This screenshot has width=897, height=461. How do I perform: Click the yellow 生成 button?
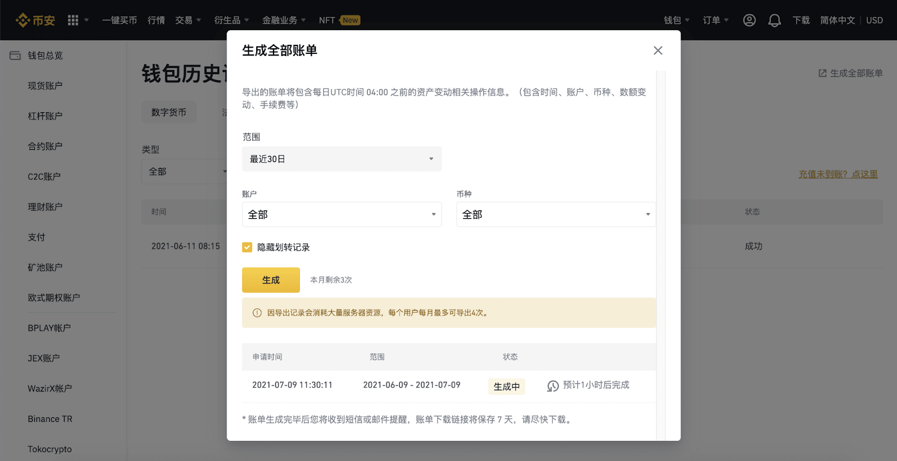point(271,280)
